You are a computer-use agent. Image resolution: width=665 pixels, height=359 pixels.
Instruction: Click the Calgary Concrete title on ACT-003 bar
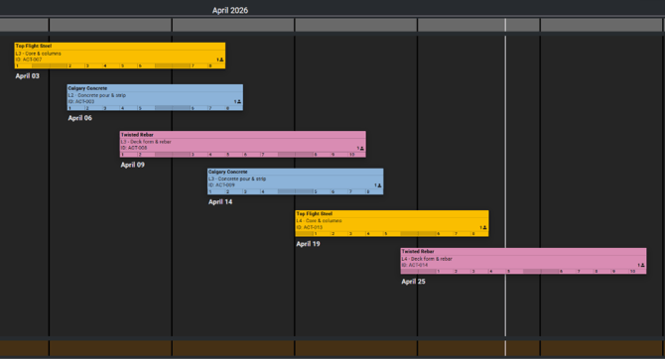click(x=87, y=88)
